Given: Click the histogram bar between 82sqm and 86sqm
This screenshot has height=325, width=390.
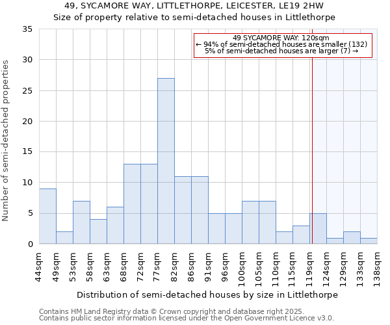Looking at the screenshot, I should click(183, 210).
